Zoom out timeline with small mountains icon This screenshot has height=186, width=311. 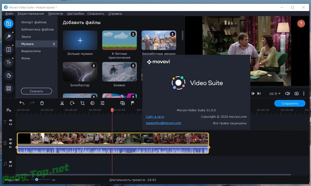point(27,180)
